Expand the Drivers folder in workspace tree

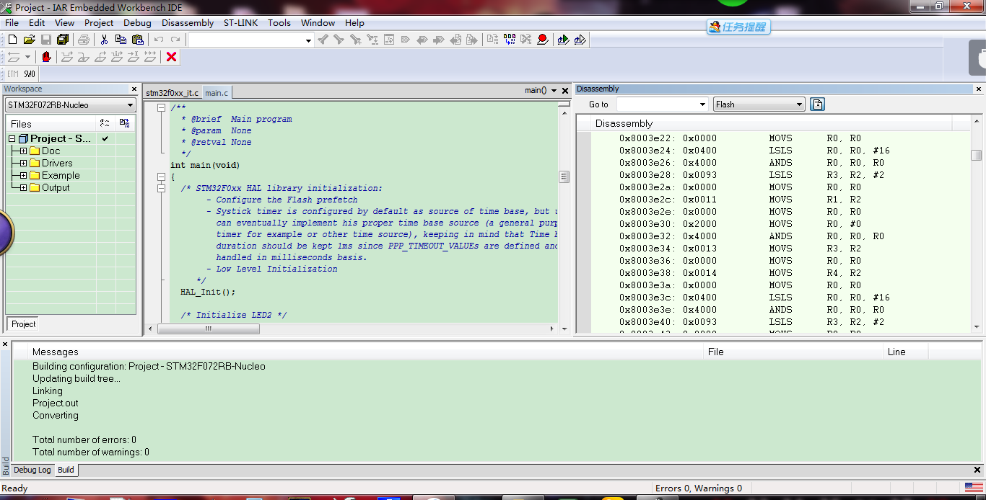23,164
